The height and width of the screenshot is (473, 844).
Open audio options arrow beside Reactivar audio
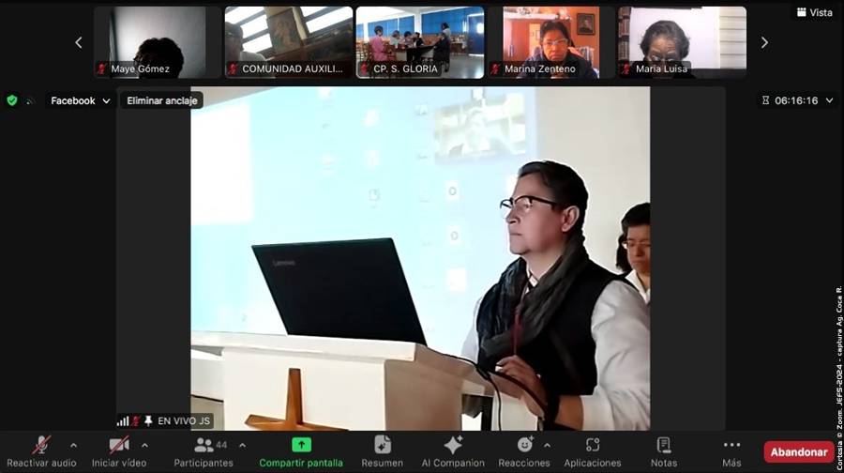coord(74,446)
